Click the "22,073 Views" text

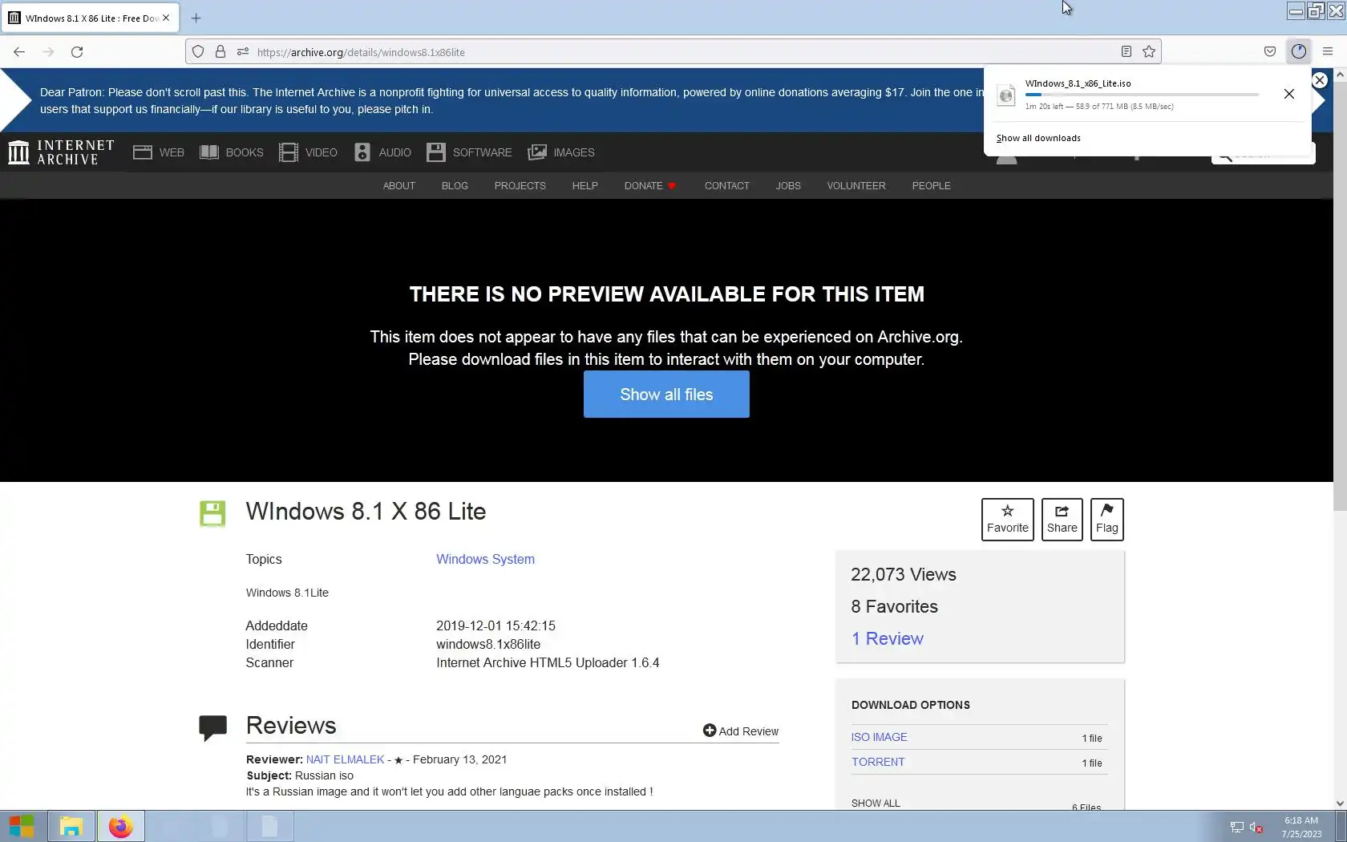point(904,575)
